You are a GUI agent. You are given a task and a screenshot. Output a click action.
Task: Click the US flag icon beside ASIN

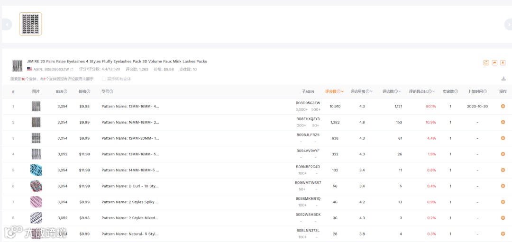click(29, 69)
